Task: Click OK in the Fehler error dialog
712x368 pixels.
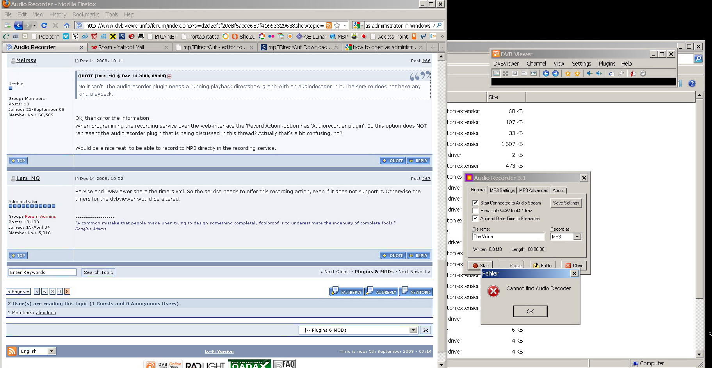Action: pos(530,311)
